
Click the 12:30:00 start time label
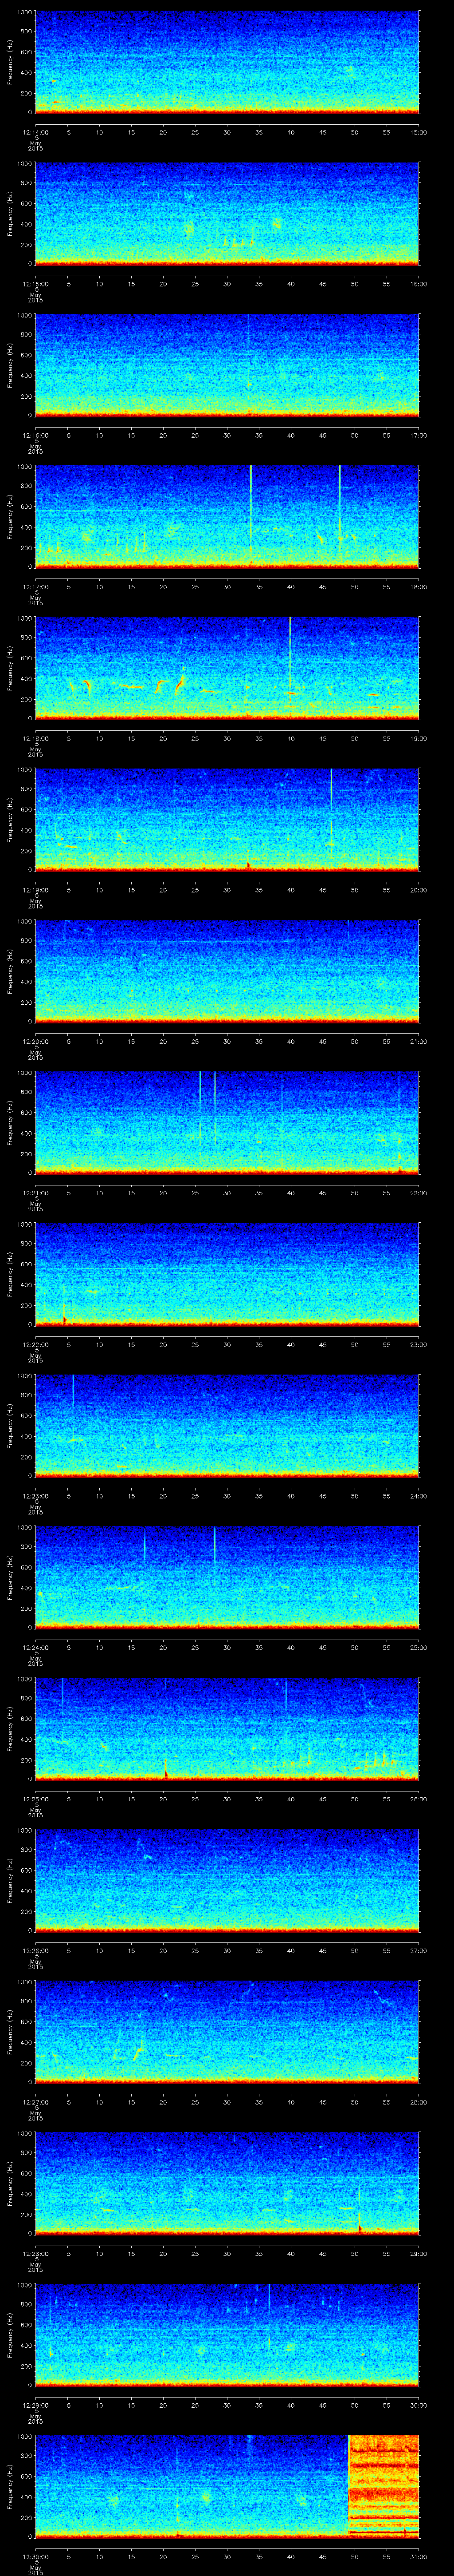(35, 2556)
